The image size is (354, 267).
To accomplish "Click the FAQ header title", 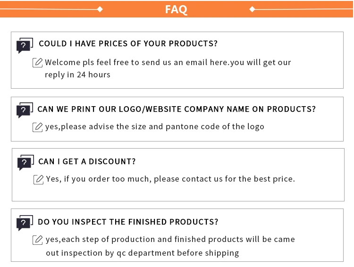I will 176,9.
